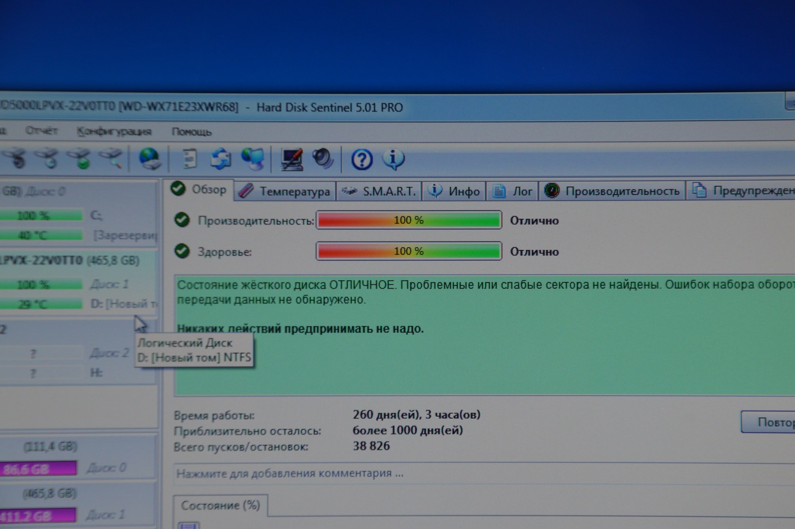
Task: Open the report document toolbar icon
Action: 189,159
